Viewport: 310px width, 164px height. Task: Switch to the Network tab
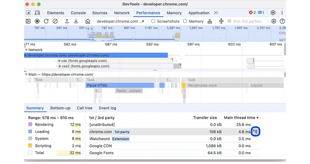pyautogui.click(x=122, y=13)
